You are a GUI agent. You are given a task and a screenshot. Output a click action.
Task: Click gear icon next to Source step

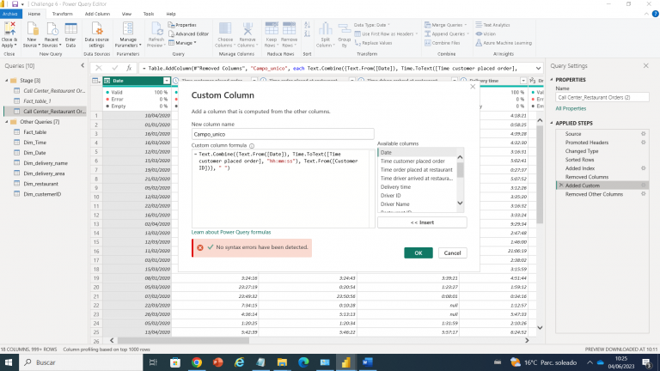(644, 135)
